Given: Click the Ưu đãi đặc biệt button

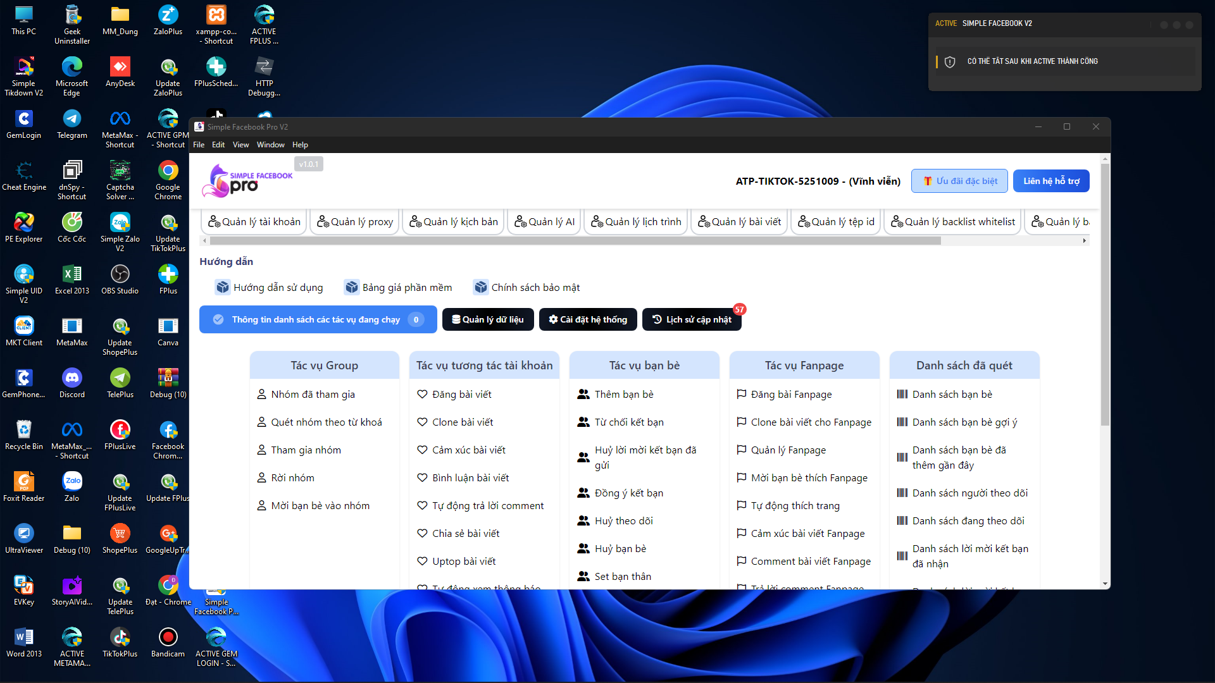Looking at the screenshot, I should [x=959, y=181].
